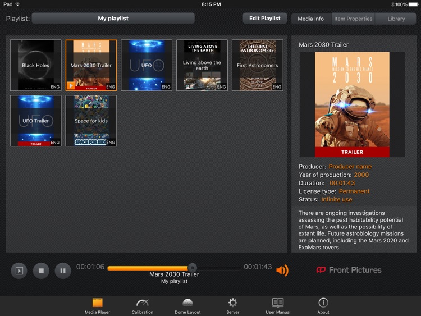Click the Producer name value
The width and height of the screenshot is (421, 316).
[x=350, y=167]
